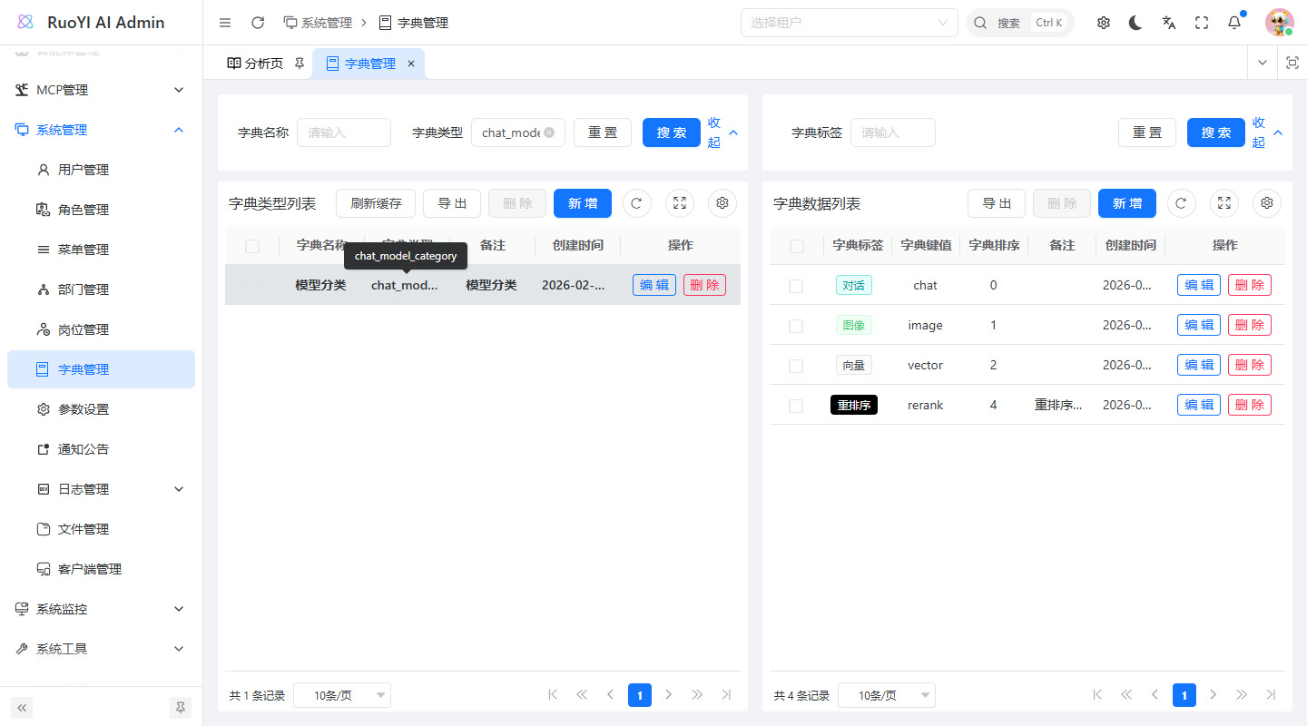Open notifications bell icon
The image size is (1307, 726).
tap(1234, 23)
